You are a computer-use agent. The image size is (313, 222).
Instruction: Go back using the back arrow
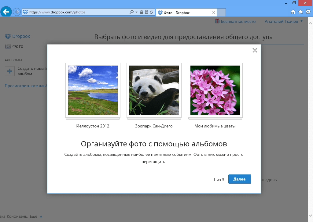pos(6,12)
